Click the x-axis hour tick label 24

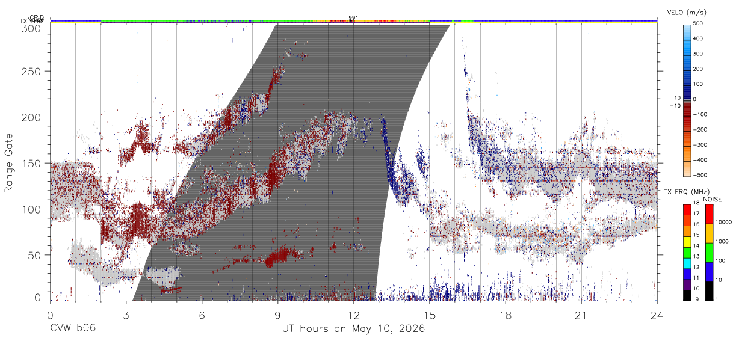tap(657, 315)
